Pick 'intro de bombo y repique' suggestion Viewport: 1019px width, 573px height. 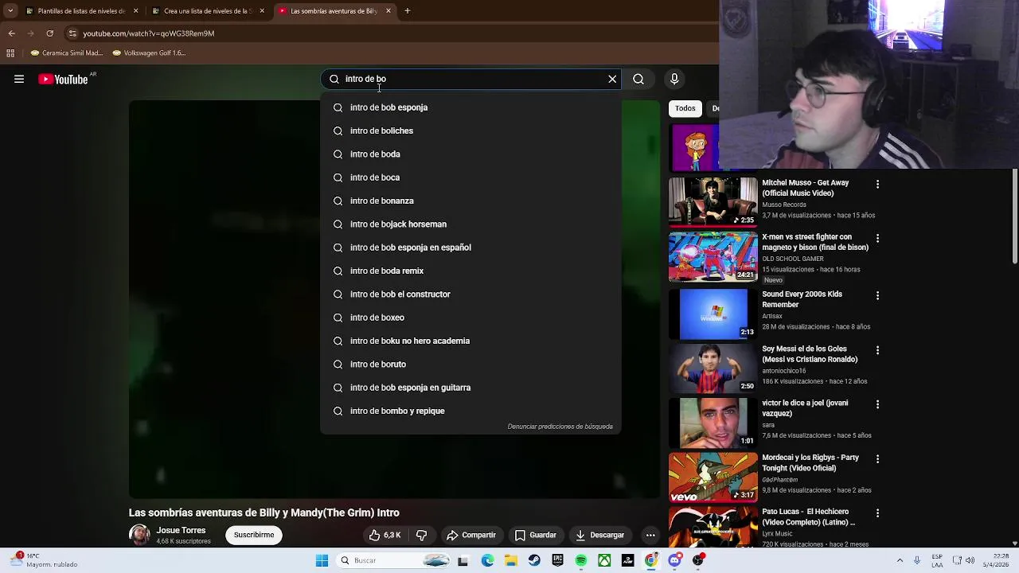coord(470,411)
